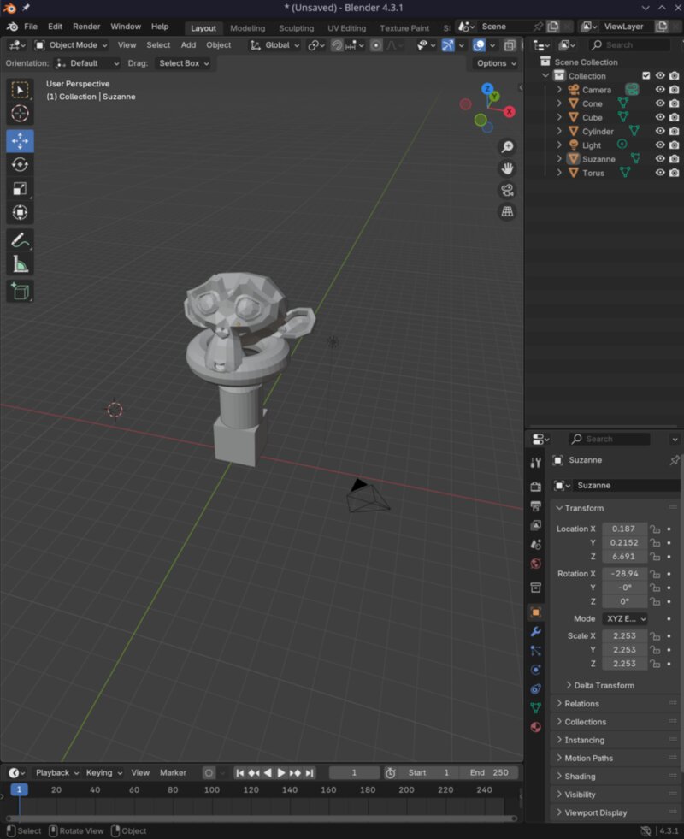
Task: Select the Select Box tool
Action: click(x=21, y=90)
